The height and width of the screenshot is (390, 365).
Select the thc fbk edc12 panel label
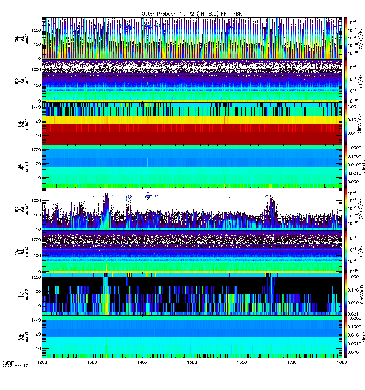tap(23, 294)
